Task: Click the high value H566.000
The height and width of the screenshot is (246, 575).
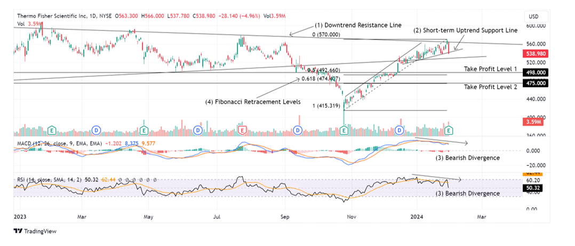Action: 153,16
